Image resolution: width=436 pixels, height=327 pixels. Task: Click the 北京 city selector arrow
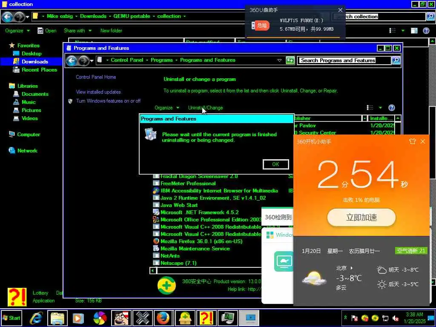[x=351, y=268]
